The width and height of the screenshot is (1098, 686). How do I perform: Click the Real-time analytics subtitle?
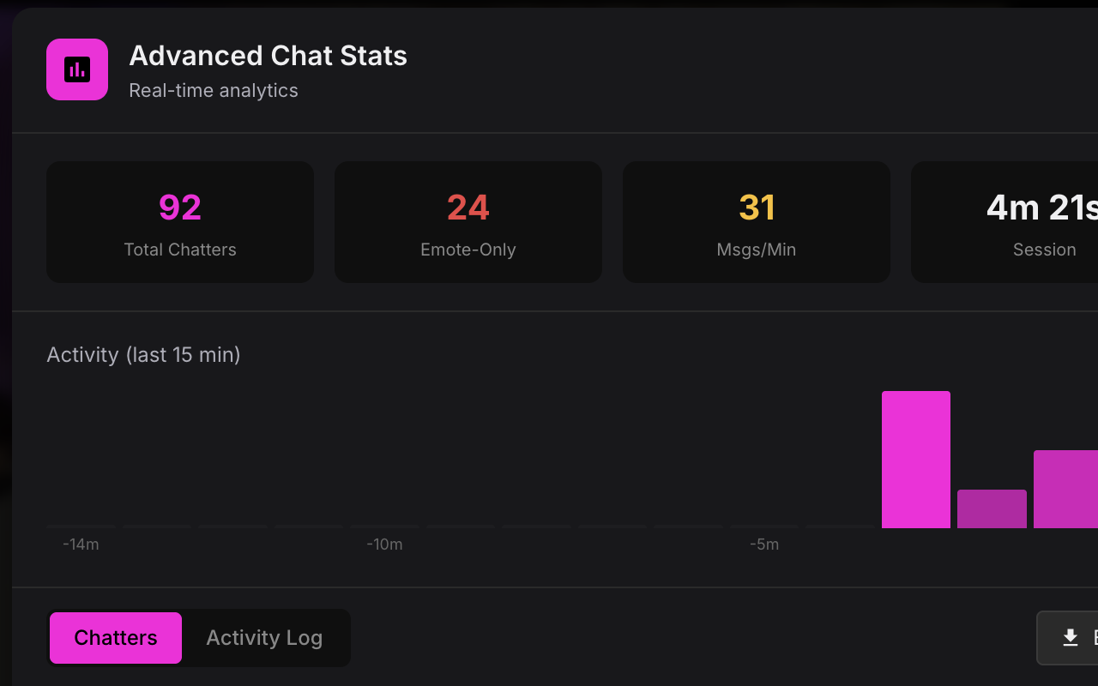pyautogui.click(x=214, y=90)
